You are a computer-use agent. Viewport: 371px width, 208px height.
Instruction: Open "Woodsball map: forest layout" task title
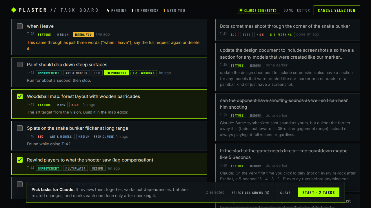coord(83,96)
